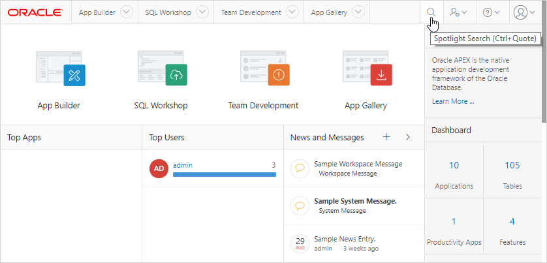Click the System Message tag

[342, 211]
